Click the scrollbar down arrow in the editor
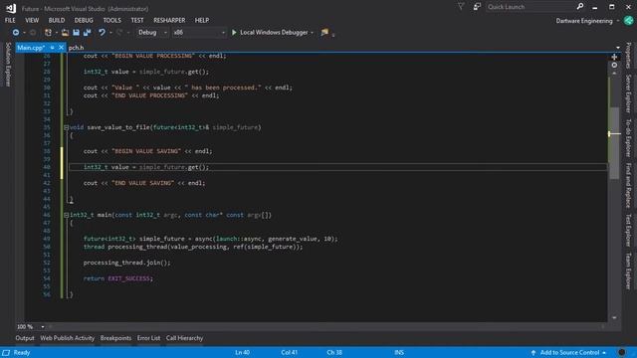 [614, 318]
